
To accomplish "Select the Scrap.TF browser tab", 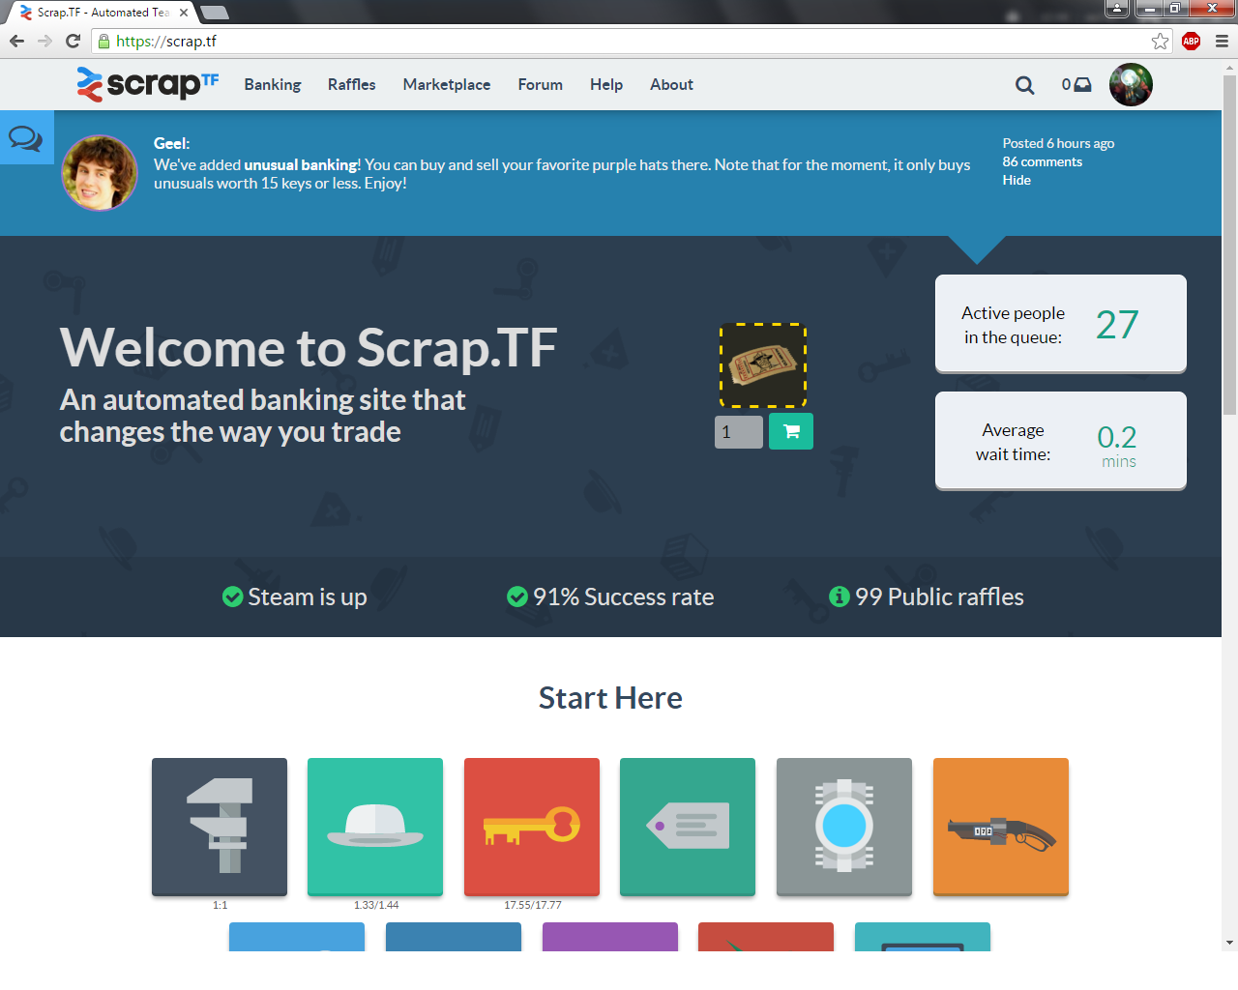I will [102, 13].
